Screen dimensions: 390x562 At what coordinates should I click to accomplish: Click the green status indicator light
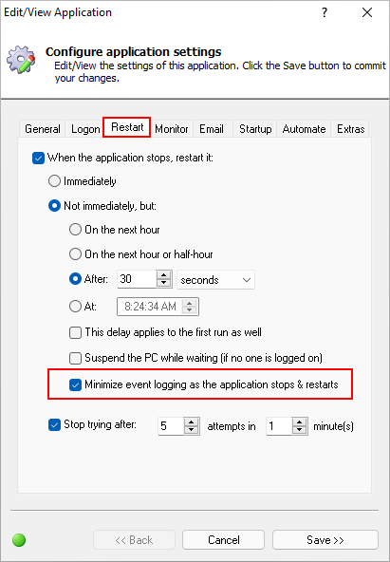point(19,540)
